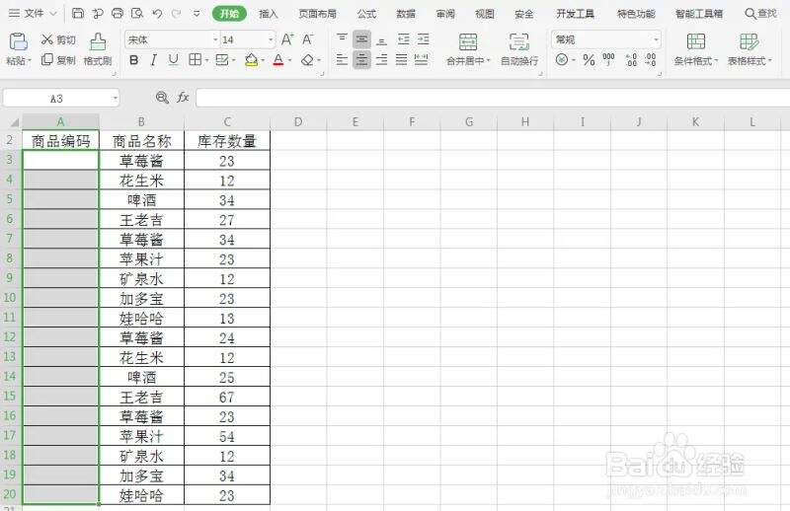Click the Merge and Center (合并居中) icon
The image size is (790, 511).
(467, 41)
